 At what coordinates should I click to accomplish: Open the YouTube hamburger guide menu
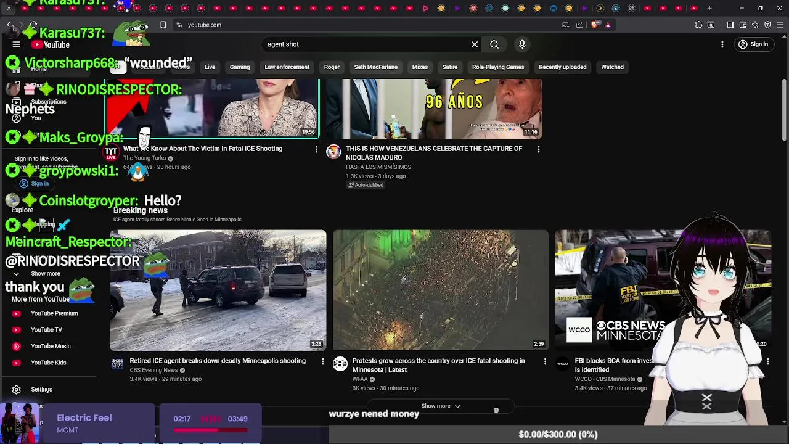(x=17, y=44)
